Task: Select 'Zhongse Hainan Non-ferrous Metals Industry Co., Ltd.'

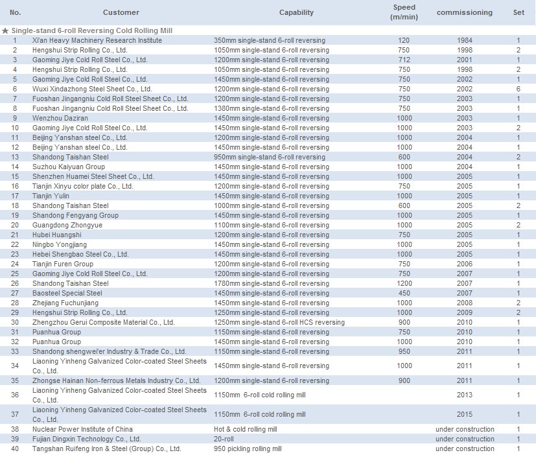Action: 116,380
